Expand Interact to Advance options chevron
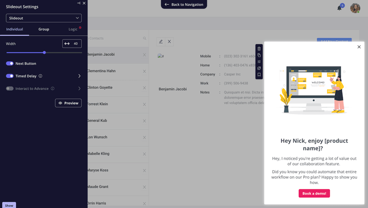This screenshot has height=208, width=368. [x=79, y=88]
